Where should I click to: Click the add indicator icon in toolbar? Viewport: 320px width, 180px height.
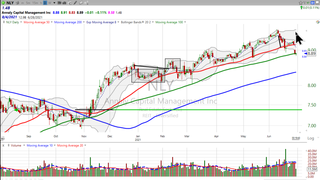[x=70, y=3]
